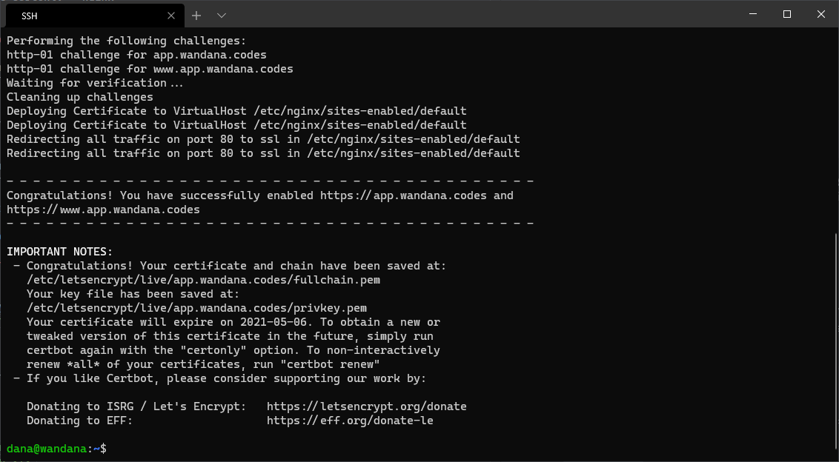The height and width of the screenshot is (462, 839).
Task: Maximize the terminal window
Action: click(787, 15)
